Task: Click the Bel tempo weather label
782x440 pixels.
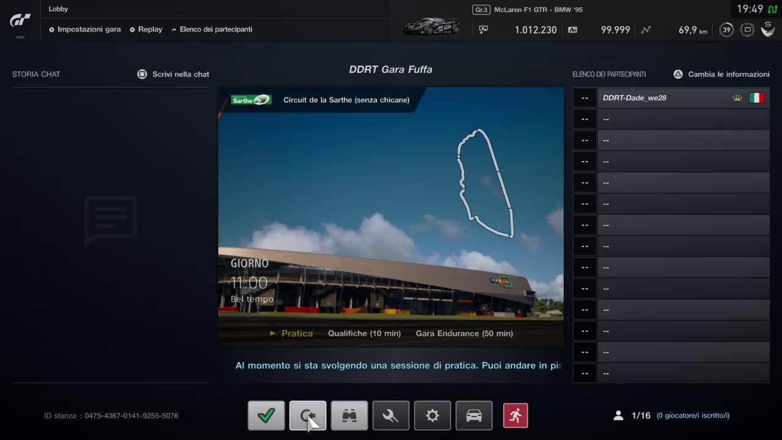Action: click(x=252, y=299)
